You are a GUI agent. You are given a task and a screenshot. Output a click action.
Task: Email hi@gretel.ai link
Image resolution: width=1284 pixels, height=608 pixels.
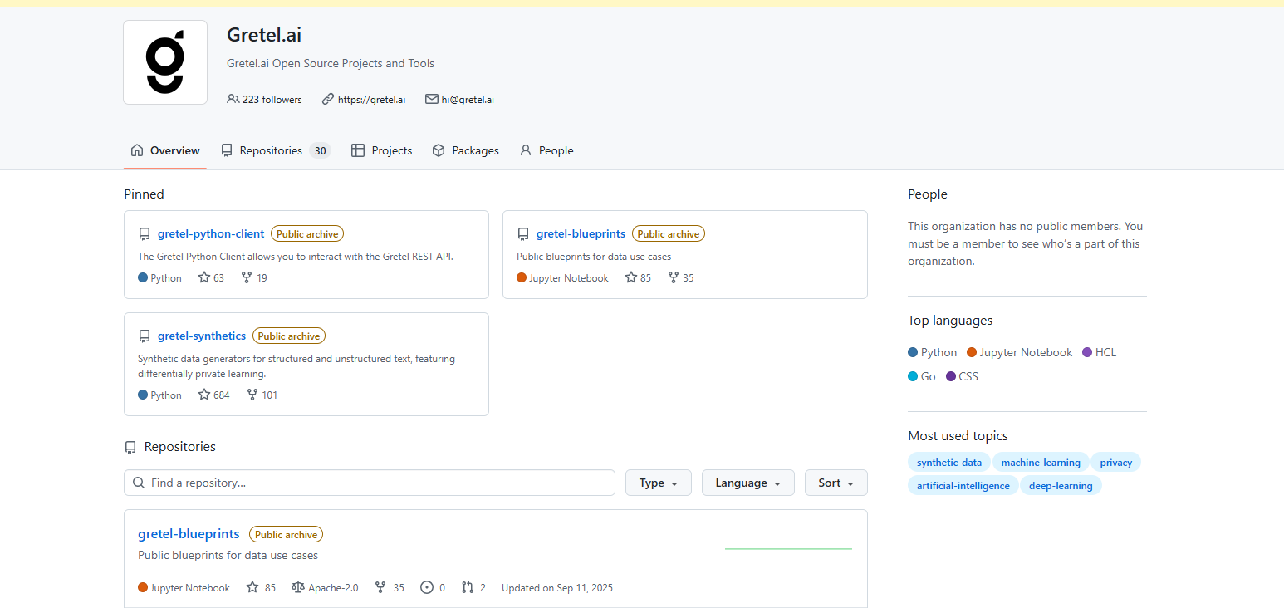[x=468, y=99]
